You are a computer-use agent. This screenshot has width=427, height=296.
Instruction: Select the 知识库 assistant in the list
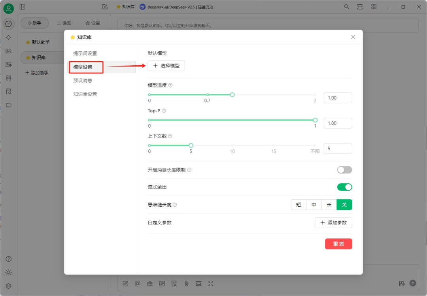click(x=42, y=57)
